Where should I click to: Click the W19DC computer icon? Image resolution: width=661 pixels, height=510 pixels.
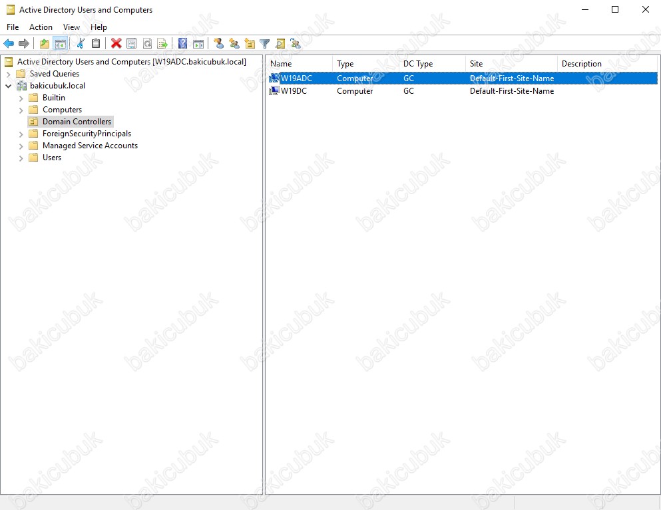click(x=274, y=91)
